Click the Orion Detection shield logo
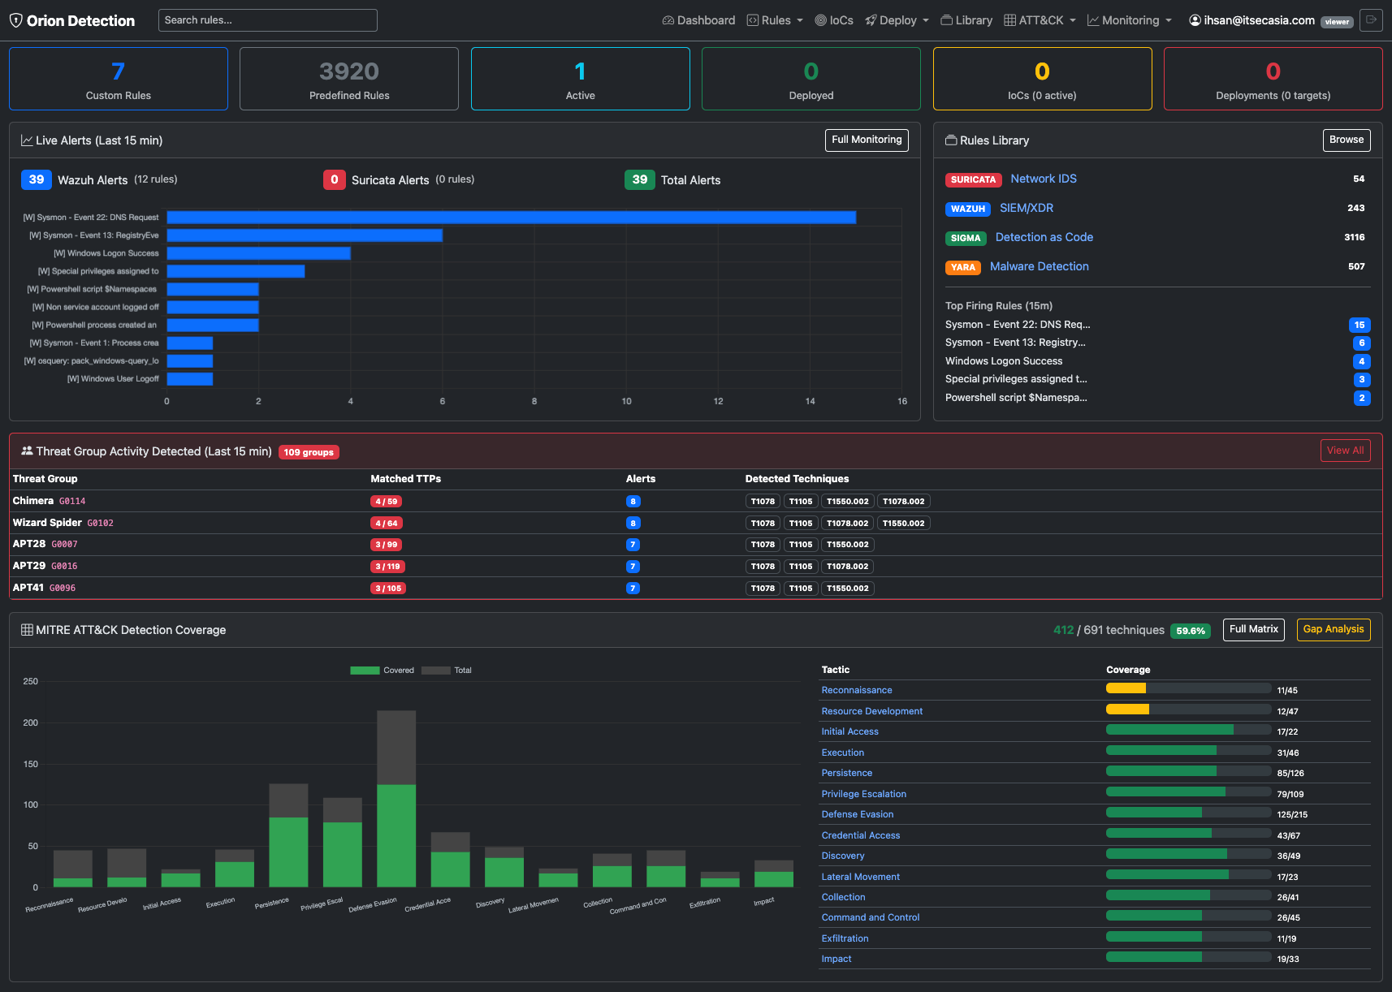 coord(15,20)
